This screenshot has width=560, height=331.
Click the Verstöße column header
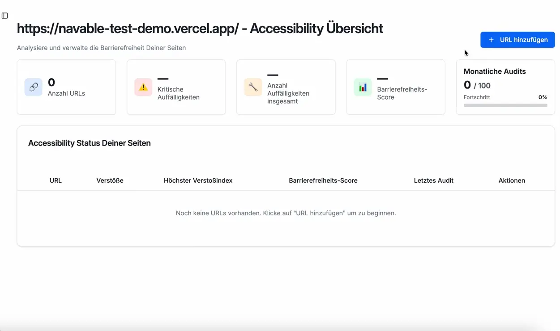110,180
